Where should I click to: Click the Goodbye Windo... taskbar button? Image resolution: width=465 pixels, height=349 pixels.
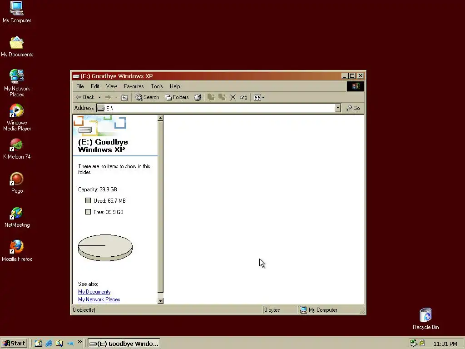tap(124, 344)
